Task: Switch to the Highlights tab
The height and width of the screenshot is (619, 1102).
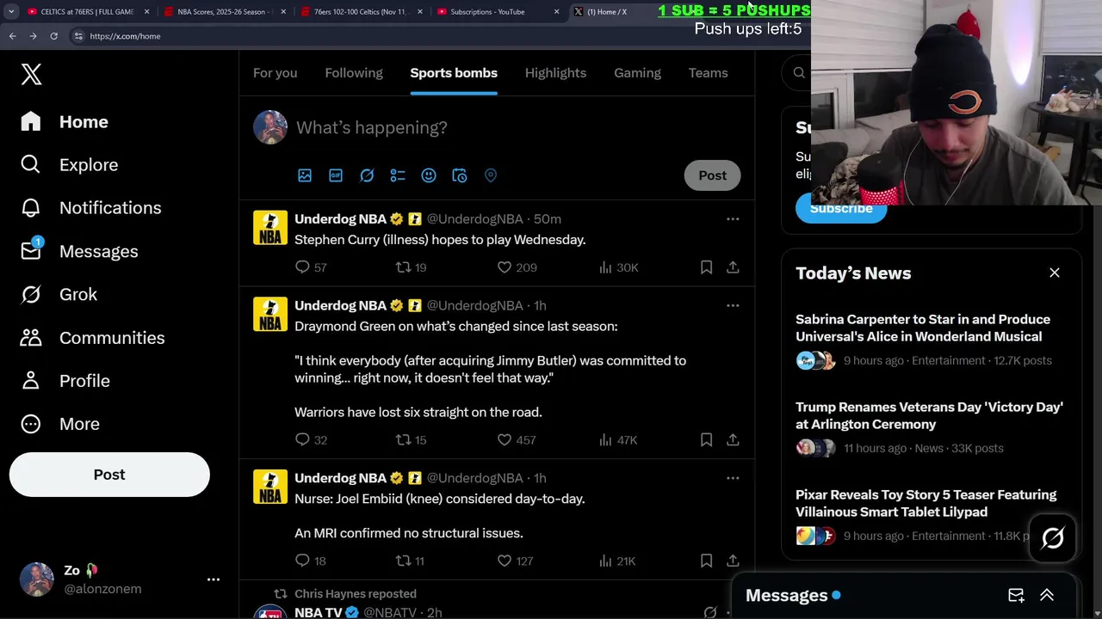Action: [x=555, y=73]
